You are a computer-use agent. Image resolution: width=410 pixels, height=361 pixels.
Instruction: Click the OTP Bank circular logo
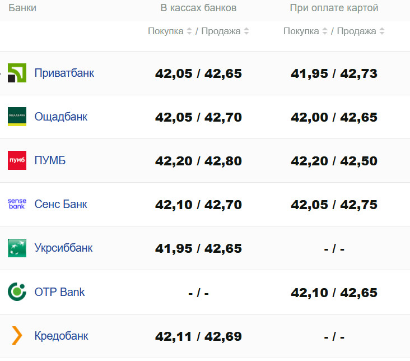point(17,291)
